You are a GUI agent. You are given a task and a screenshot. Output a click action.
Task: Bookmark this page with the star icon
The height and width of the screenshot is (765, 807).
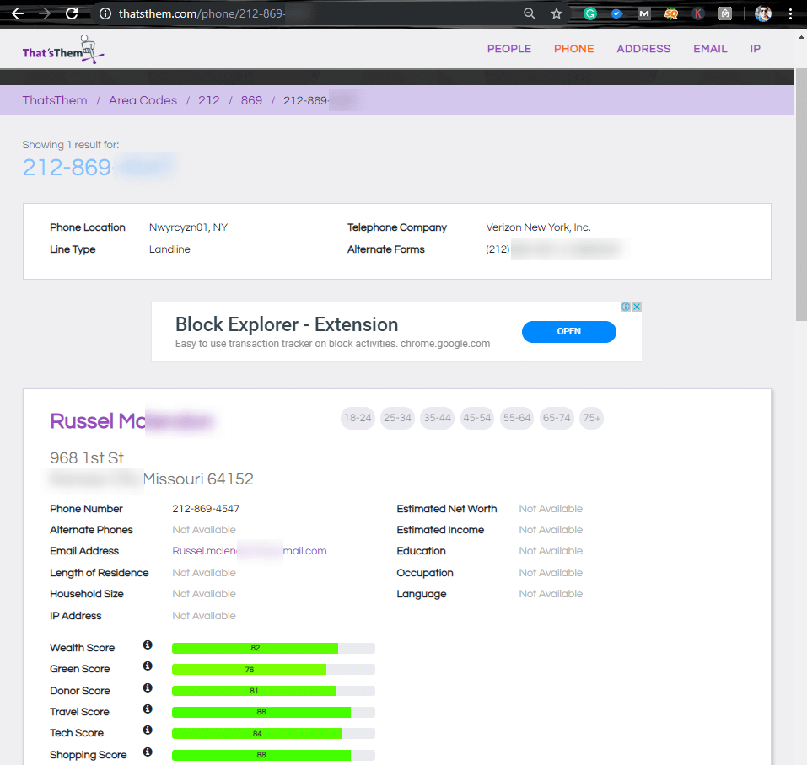(x=557, y=13)
